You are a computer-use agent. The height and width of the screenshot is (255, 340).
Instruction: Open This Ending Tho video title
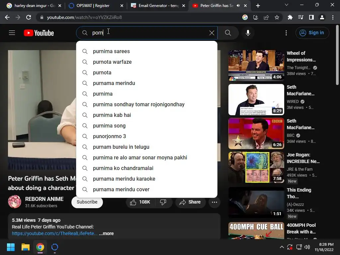point(299,193)
